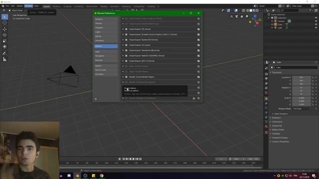Switch to the Layout workspace tab

(46, 6)
